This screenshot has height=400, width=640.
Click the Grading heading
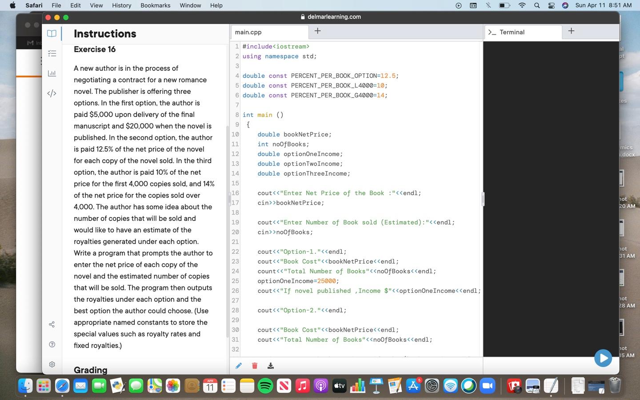[91, 370]
